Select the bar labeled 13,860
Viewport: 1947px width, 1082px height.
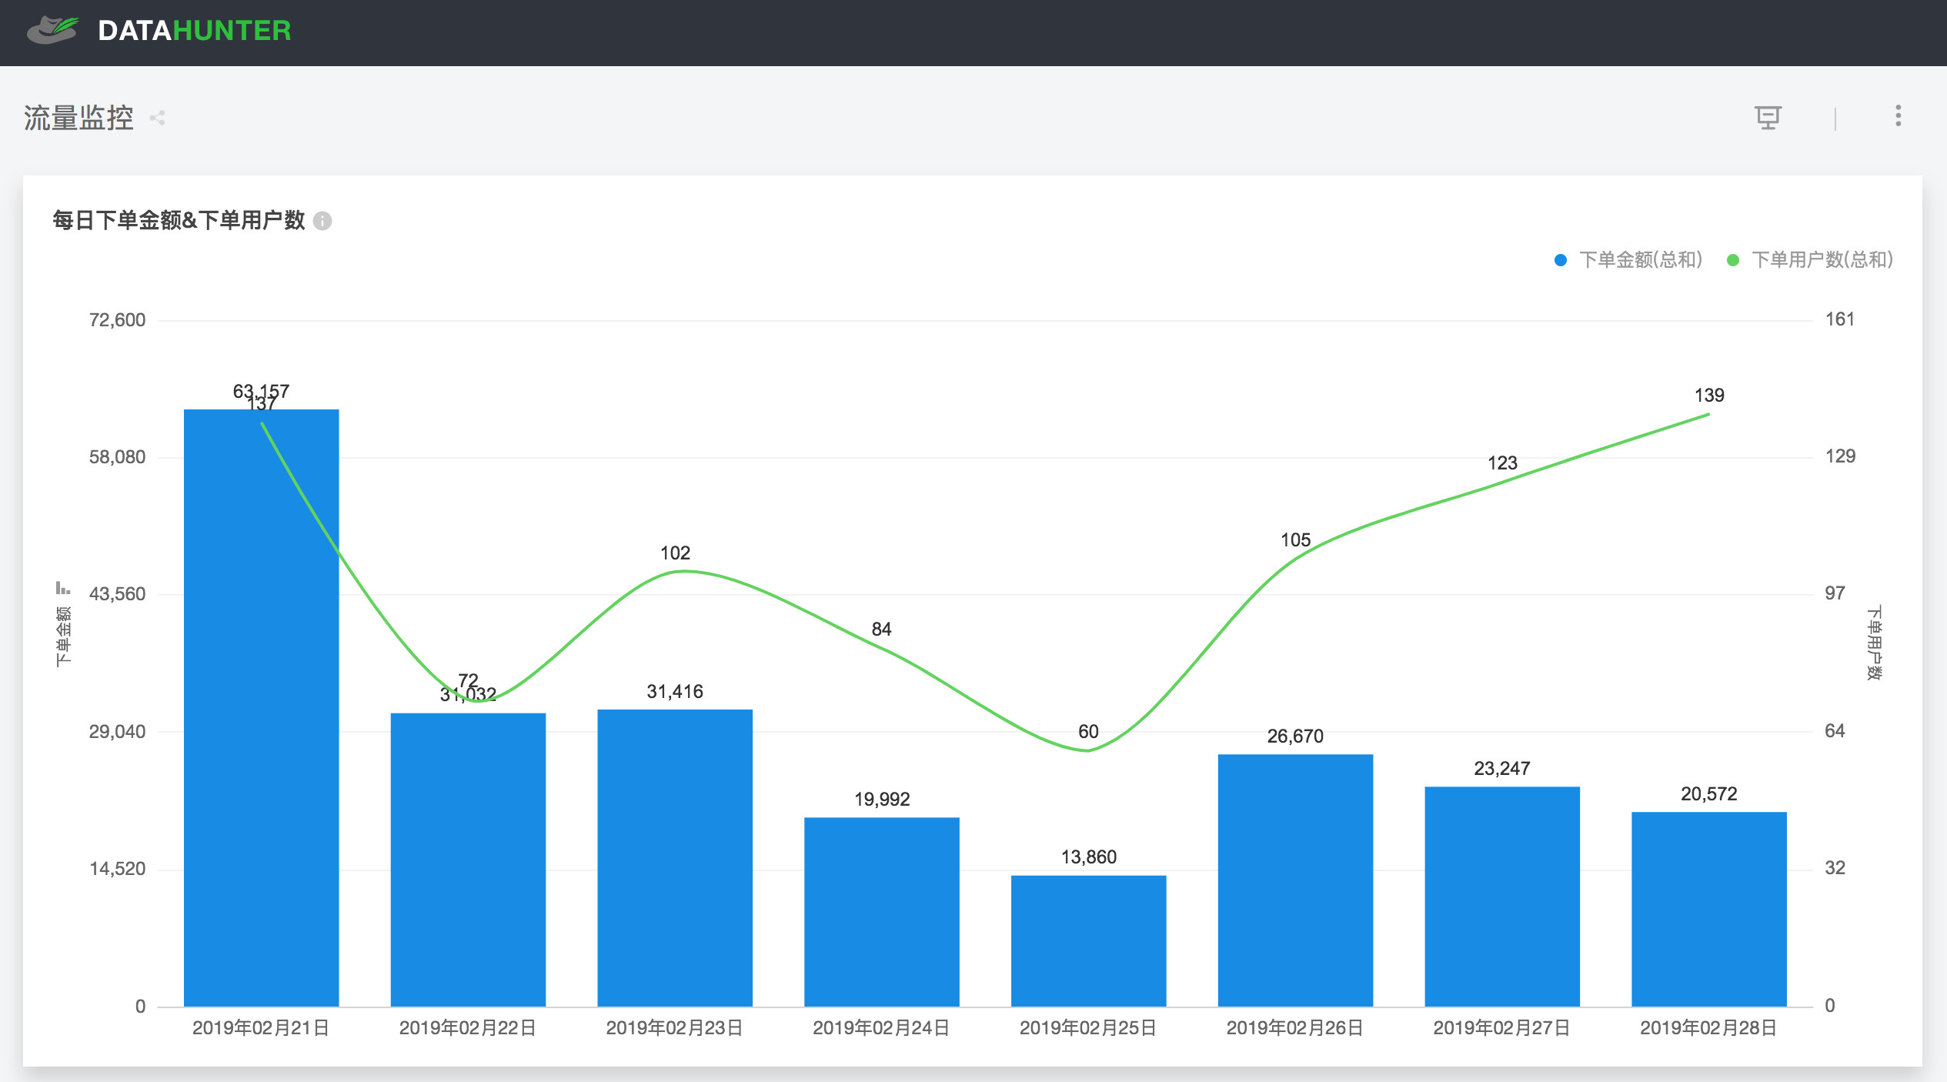[x=1089, y=941]
